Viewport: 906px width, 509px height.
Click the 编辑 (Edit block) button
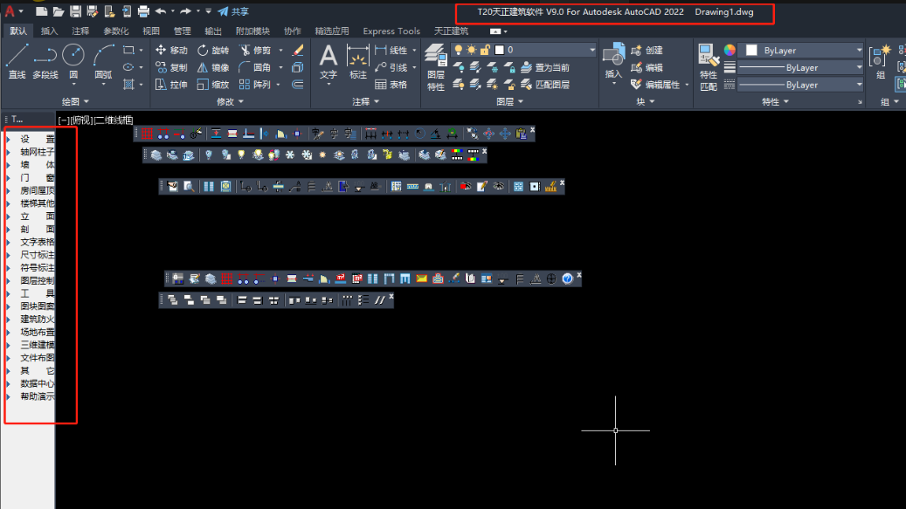pos(647,67)
